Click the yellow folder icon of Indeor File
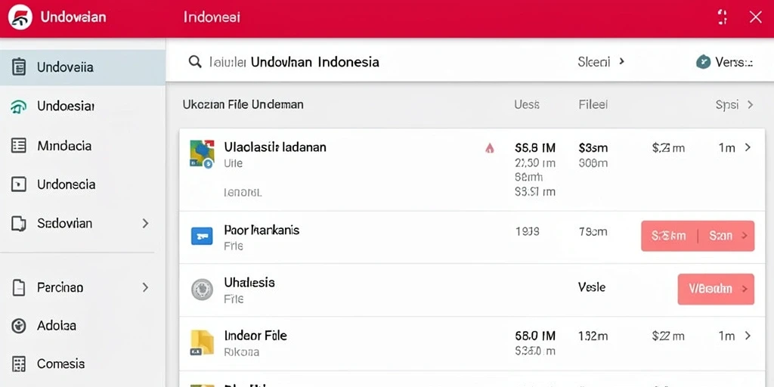 [x=202, y=342]
